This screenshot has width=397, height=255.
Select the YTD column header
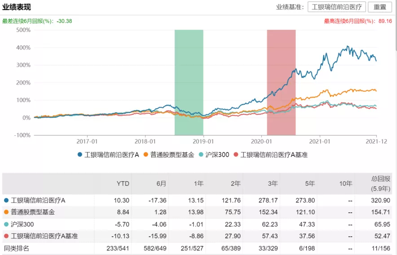[x=123, y=183]
